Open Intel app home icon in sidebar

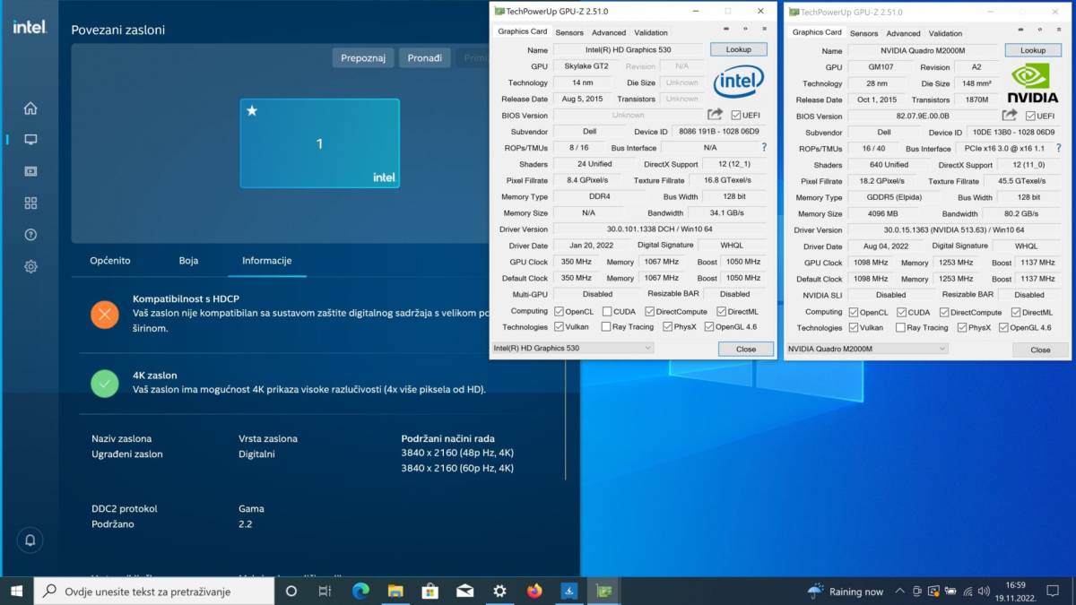coord(30,108)
